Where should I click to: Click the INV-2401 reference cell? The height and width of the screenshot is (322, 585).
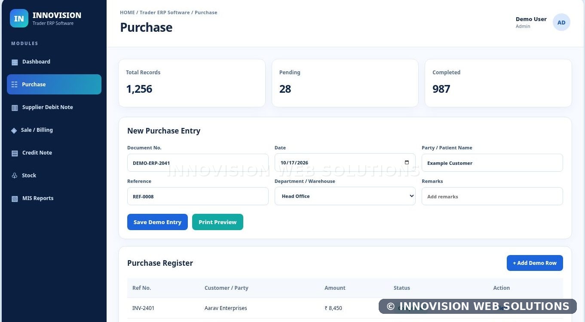coord(144,308)
